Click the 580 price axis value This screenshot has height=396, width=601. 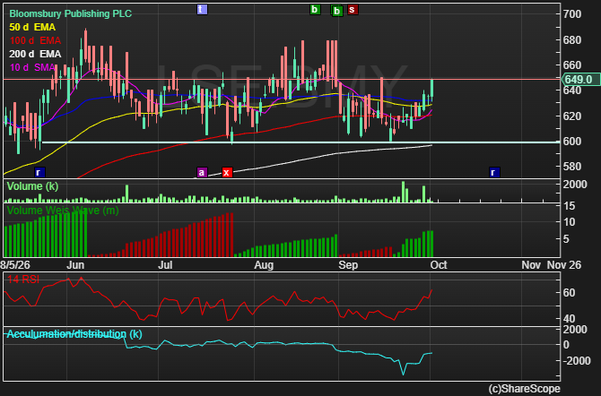point(572,167)
